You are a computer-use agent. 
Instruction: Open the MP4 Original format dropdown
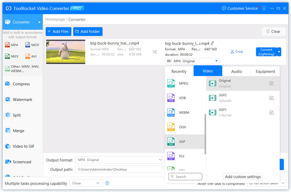192,61
